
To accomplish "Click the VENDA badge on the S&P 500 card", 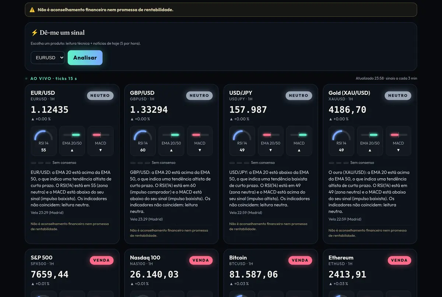I will [102, 260].
